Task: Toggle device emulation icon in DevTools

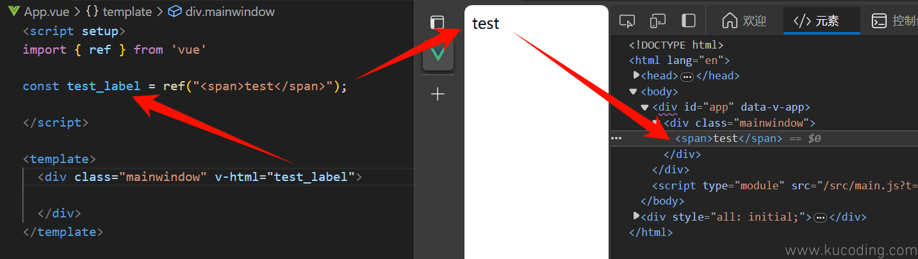Action: tap(658, 21)
